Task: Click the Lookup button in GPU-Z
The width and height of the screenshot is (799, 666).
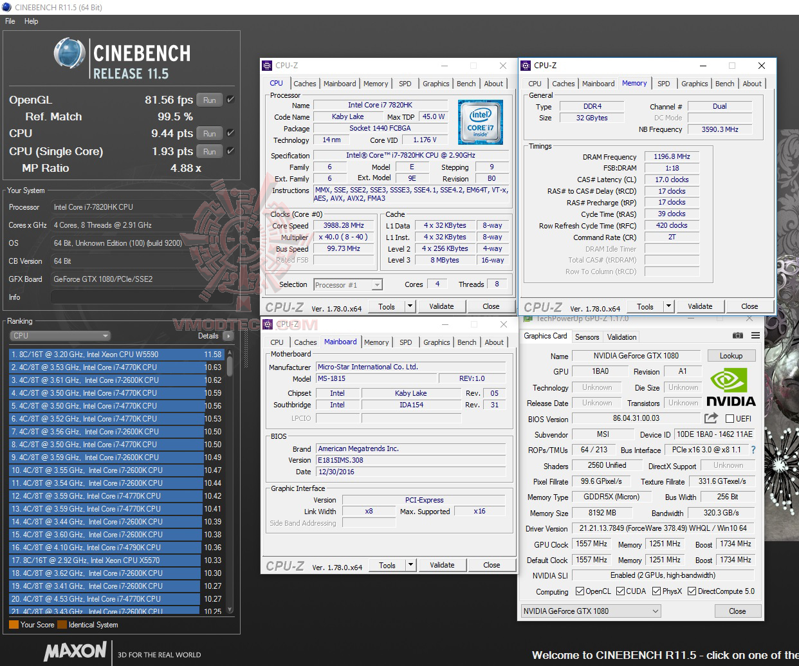Action: tap(731, 356)
